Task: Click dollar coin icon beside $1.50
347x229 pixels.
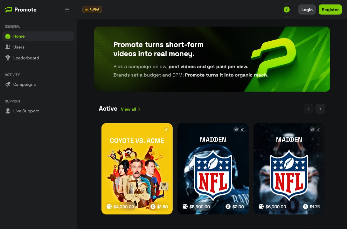Action: pos(153,206)
